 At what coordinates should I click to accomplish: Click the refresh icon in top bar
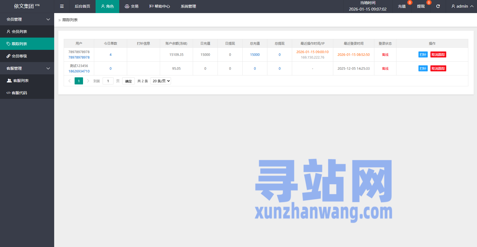[438, 6]
